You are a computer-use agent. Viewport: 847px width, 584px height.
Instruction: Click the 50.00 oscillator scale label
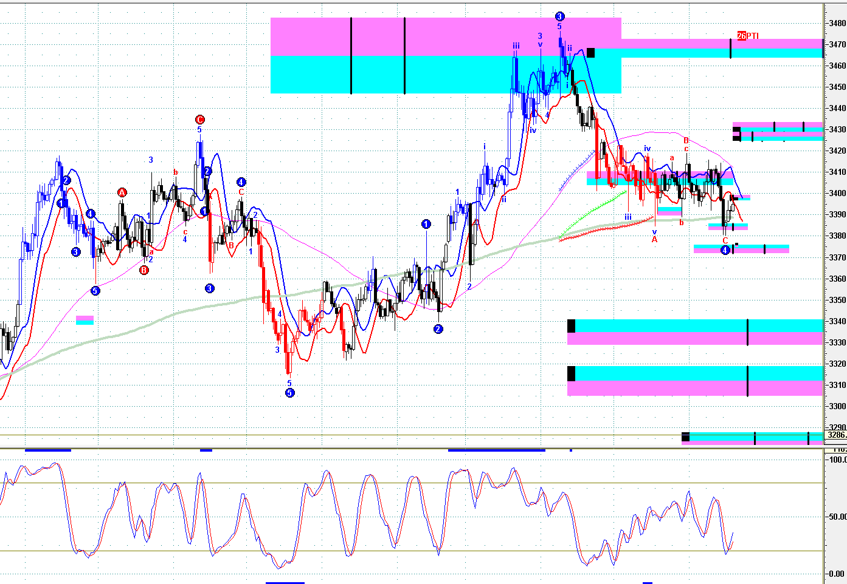coord(838,517)
